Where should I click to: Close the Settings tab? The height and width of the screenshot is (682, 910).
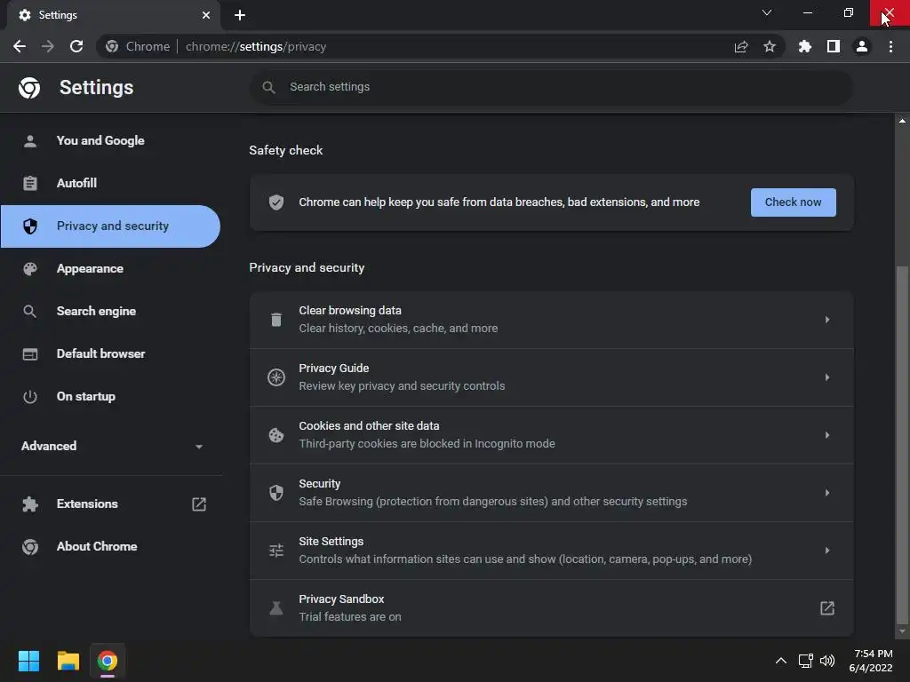coord(206,15)
